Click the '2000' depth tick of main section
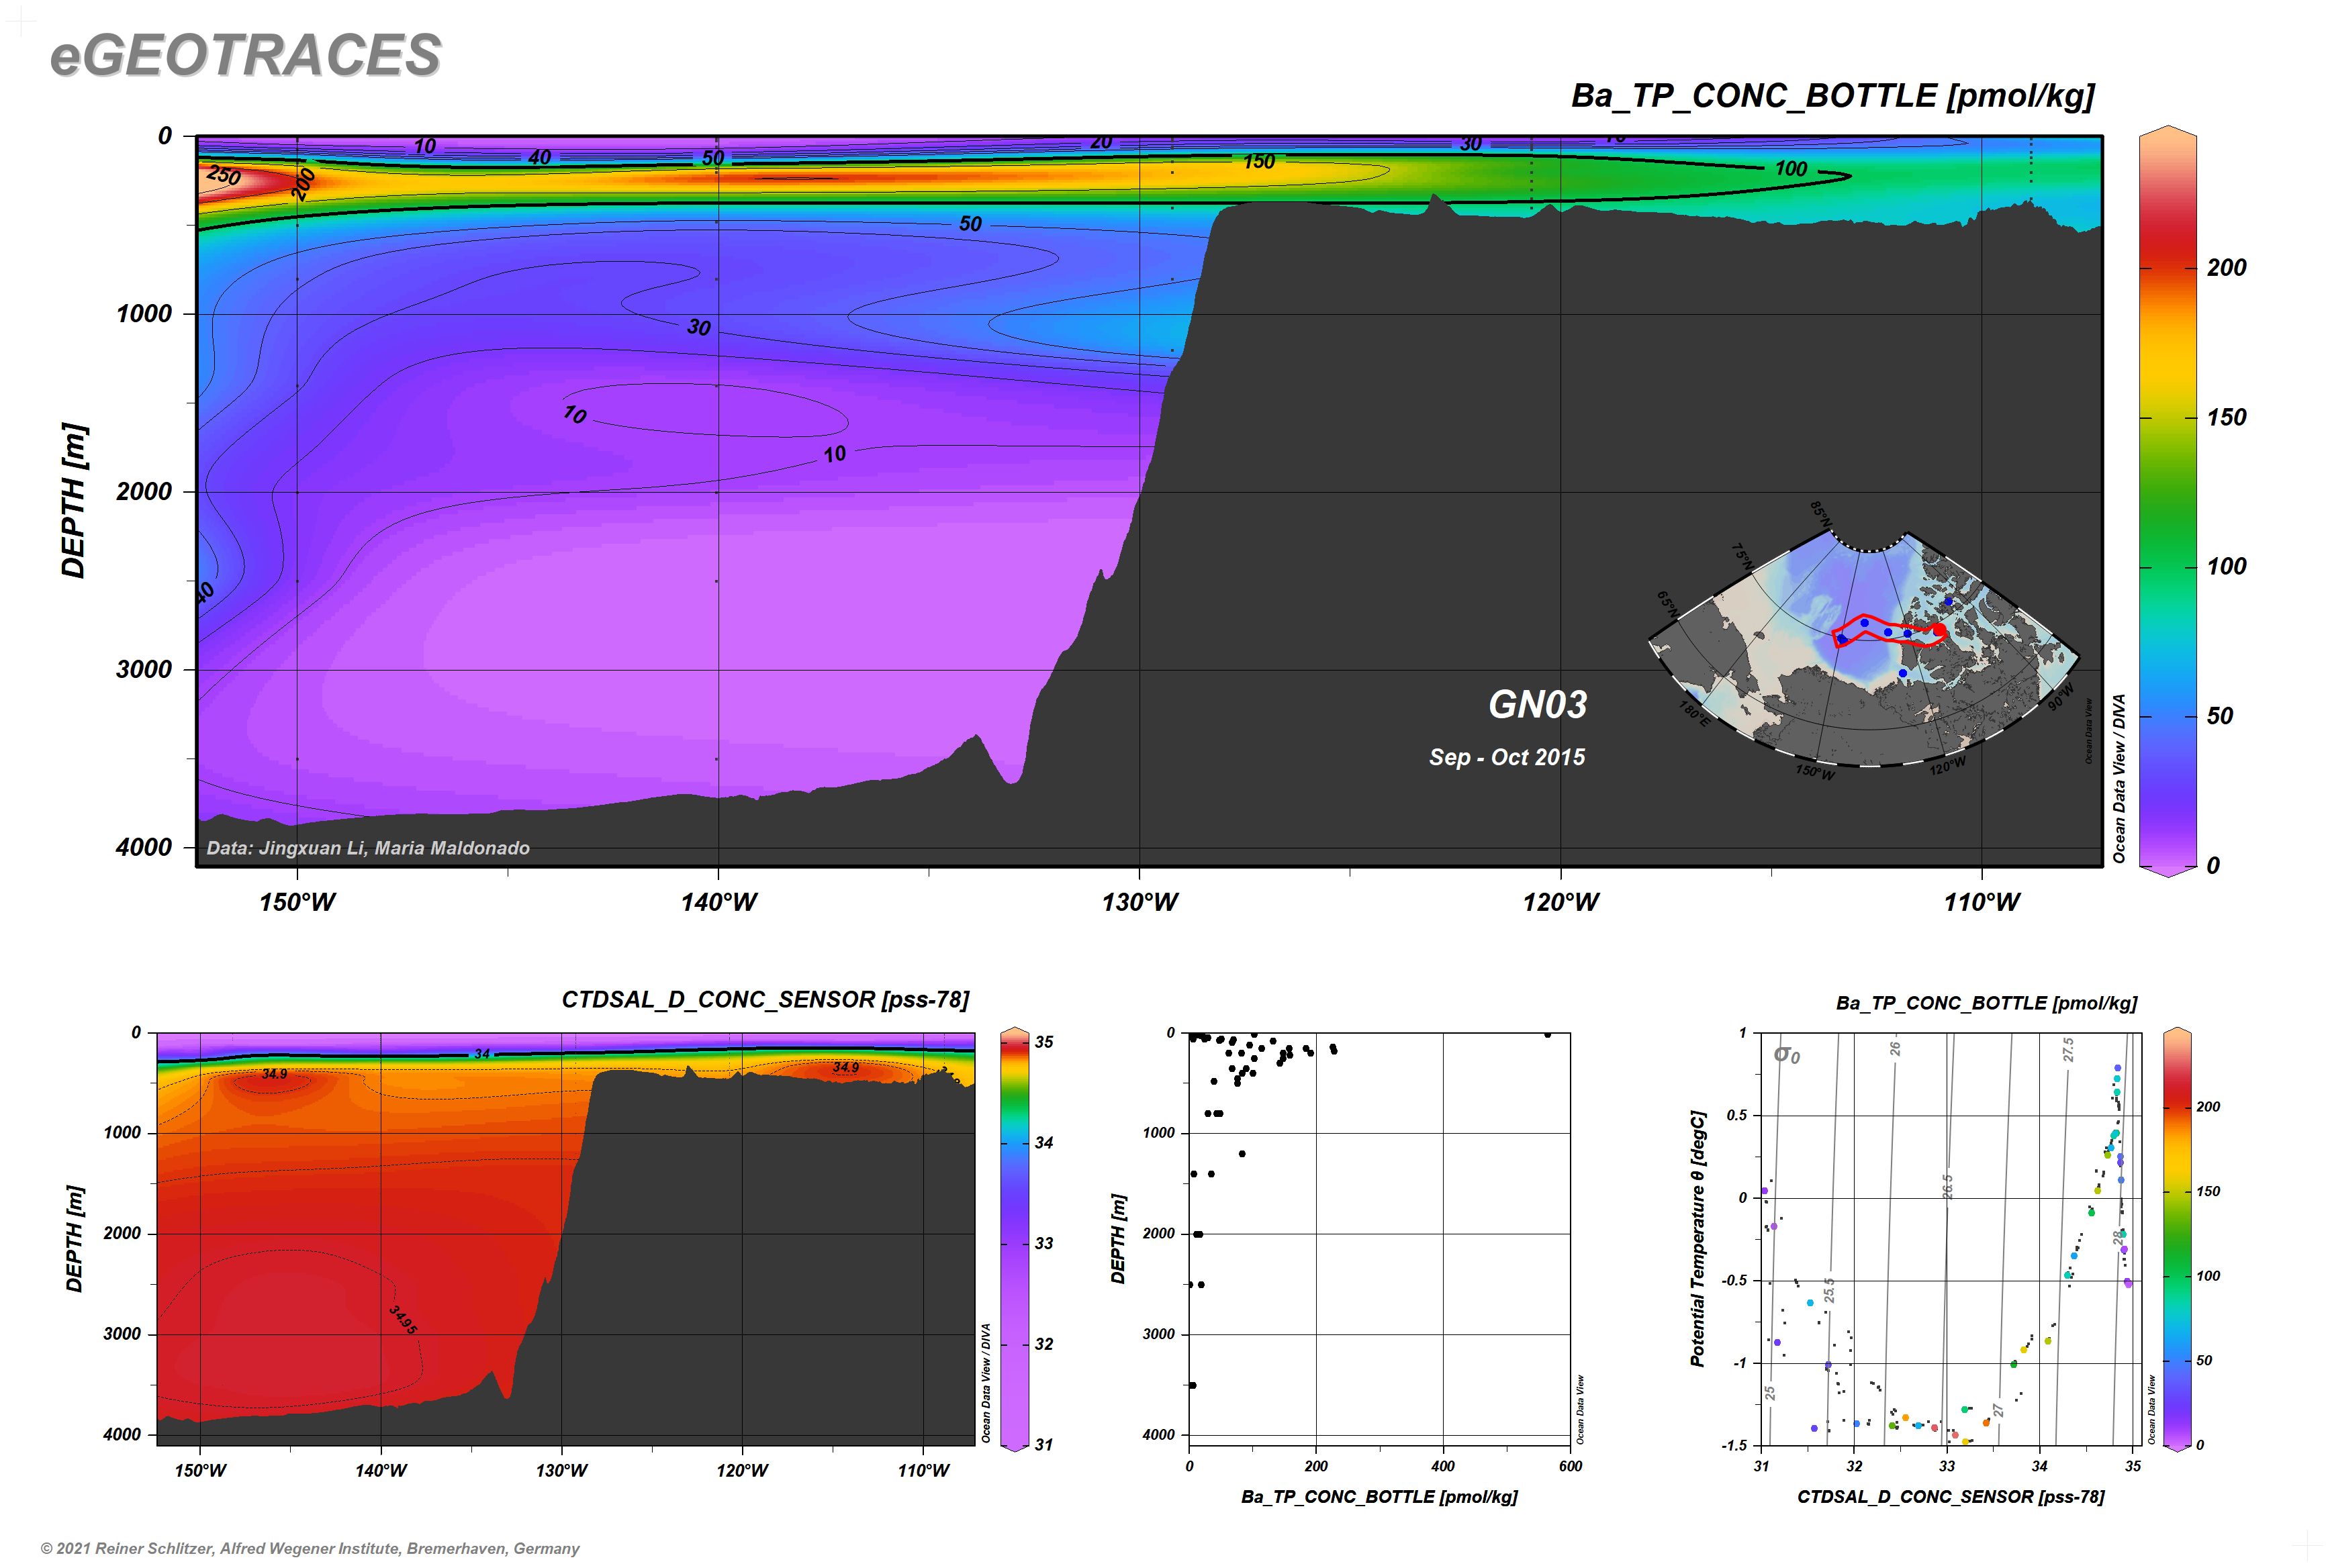Screen dimensions: 2328x1568 (144, 491)
